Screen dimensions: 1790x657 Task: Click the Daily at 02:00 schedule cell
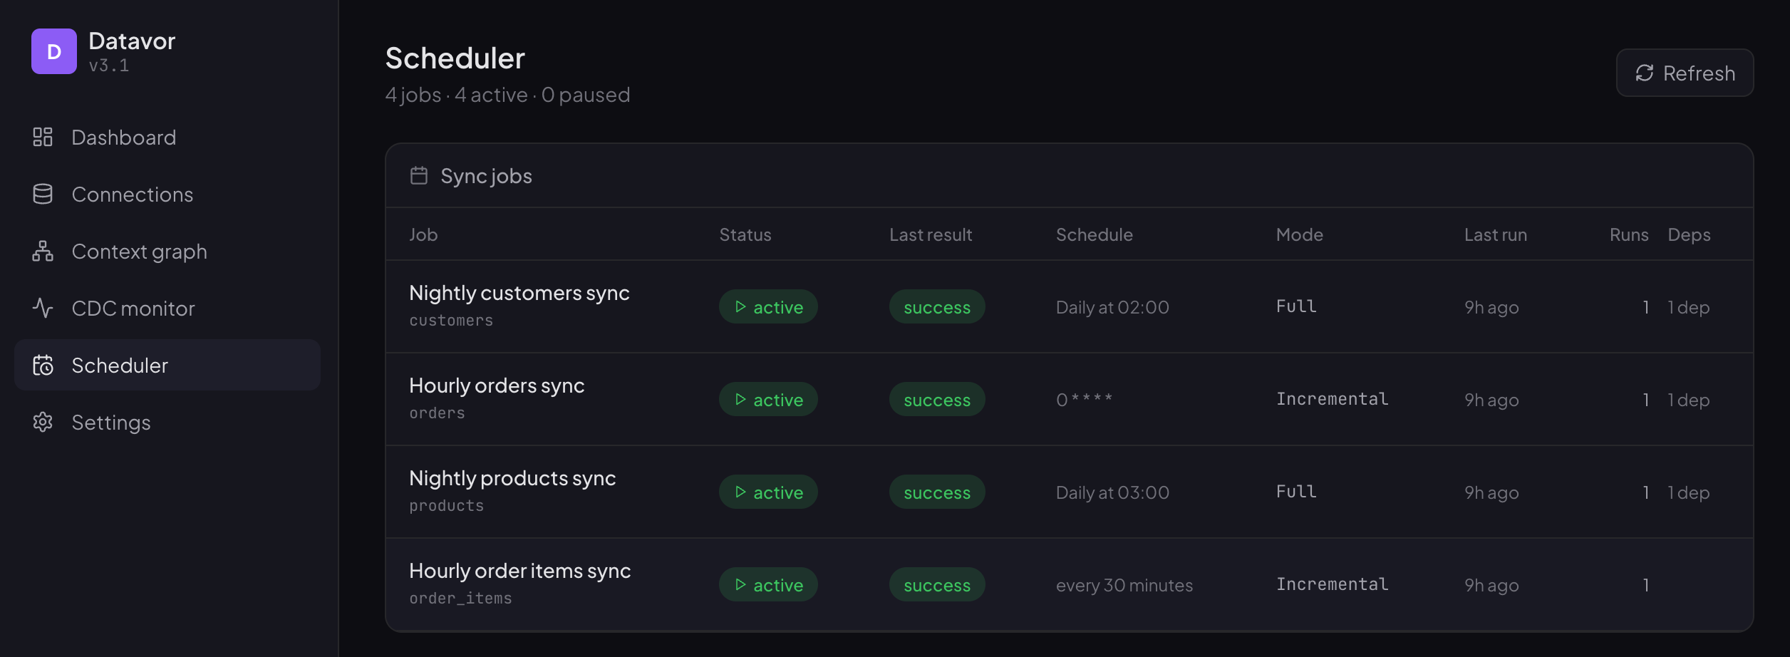[1112, 307]
